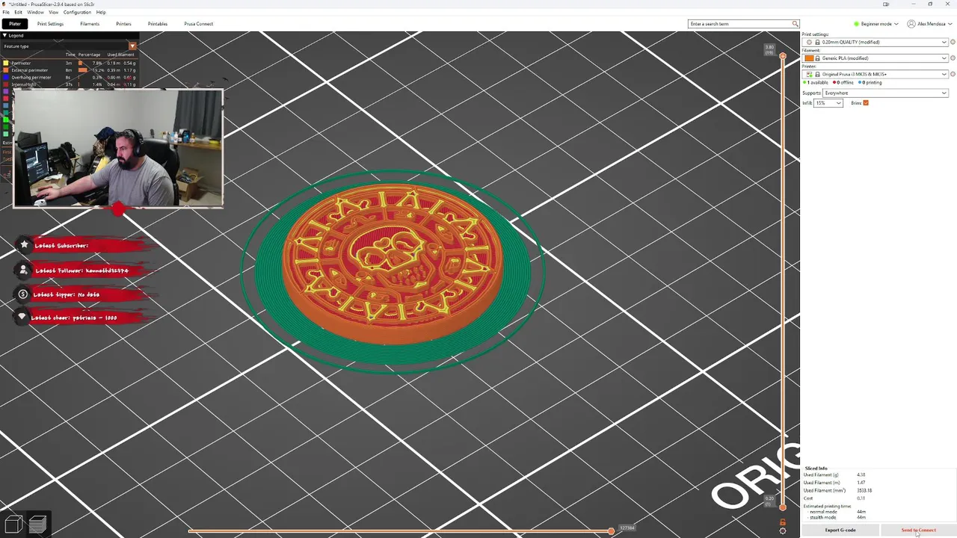Click the lock icon in Filament preset
Image resolution: width=957 pixels, height=538 pixels.
coord(817,58)
